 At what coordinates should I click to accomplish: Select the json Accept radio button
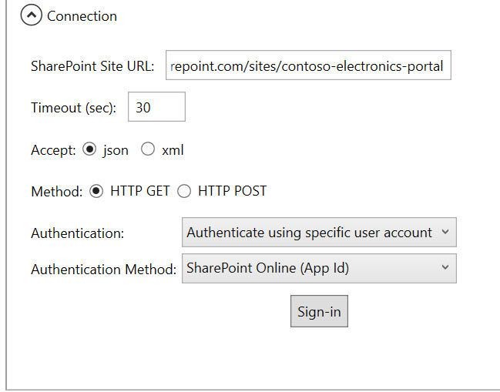[89, 149]
